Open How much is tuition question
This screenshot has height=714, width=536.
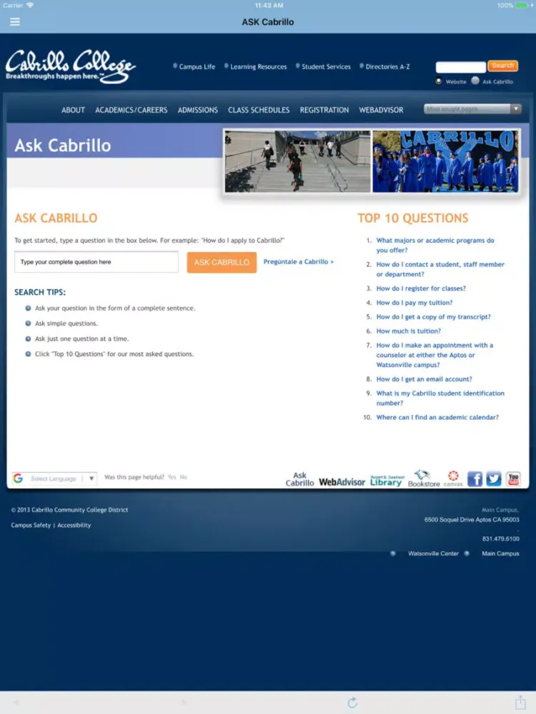408,331
